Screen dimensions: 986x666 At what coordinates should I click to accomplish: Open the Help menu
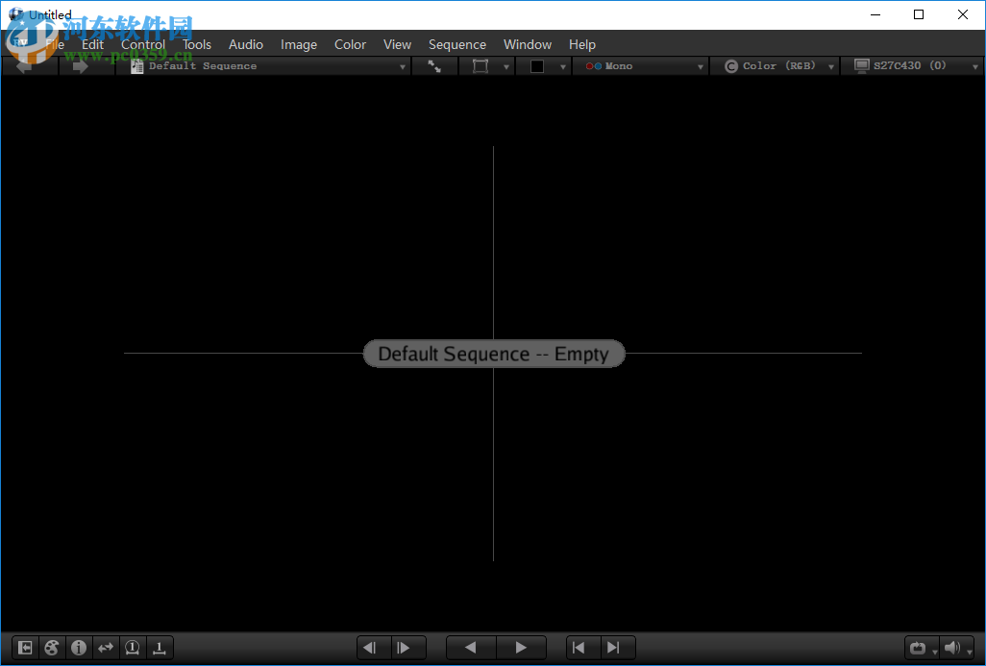click(x=582, y=44)
